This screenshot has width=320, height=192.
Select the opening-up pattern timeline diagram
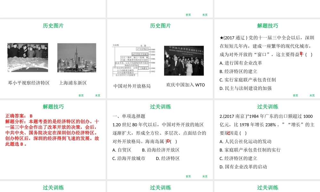pos(134,60)
